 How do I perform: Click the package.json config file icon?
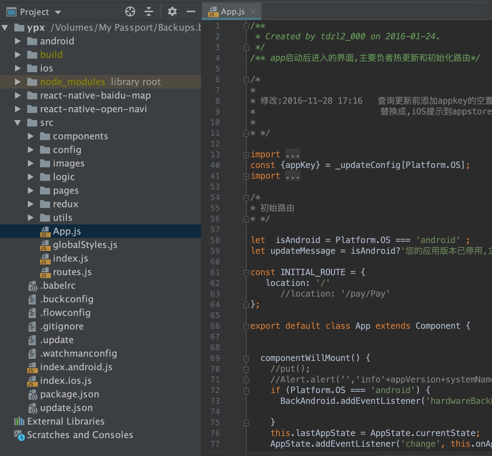[x=33, y=395]
